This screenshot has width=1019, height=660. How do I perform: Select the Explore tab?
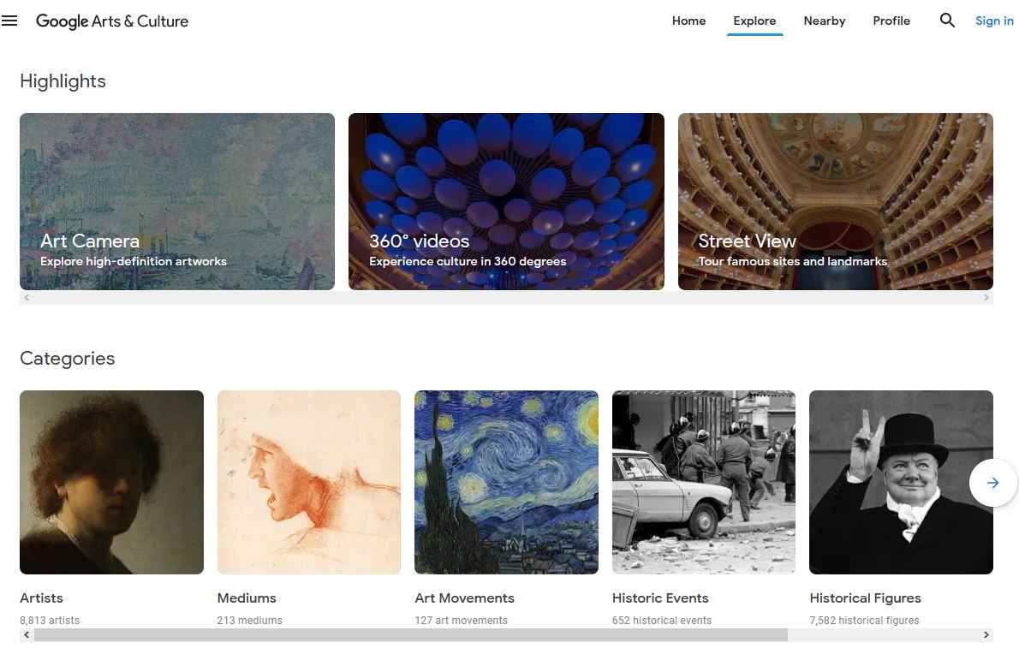click(x=754, y=21)
